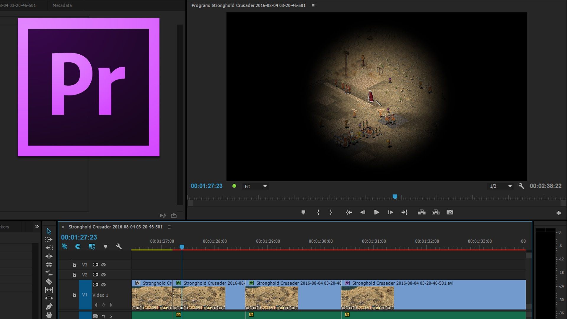Screen dimensions: 567x319
Task: Click the Lift button in program monitor
Action: coord(422,212)
